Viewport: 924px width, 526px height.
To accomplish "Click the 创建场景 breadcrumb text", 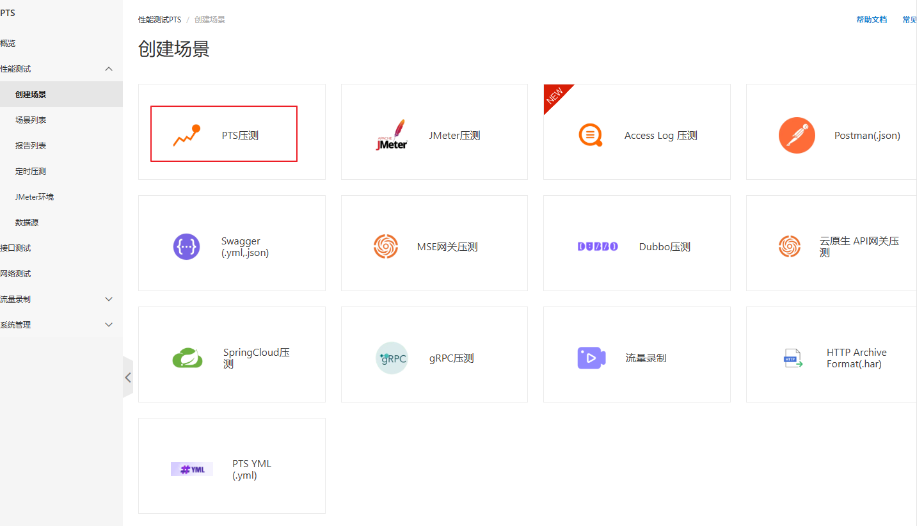I will pyautogui.click(x=210, y=20).
